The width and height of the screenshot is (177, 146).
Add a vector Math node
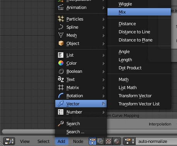click(x=139, y=79)
